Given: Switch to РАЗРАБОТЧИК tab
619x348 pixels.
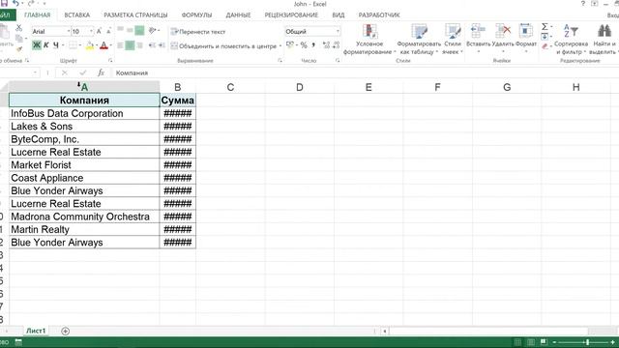Looking at the screenshot, I should coord(379,15).
